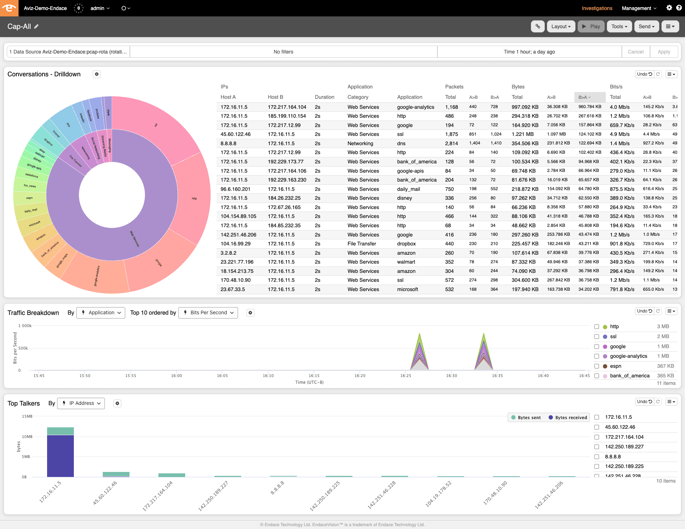Toggle the google-analytics legend checkbox
This screenshot has width=685, height=529.
pos(597,356)
